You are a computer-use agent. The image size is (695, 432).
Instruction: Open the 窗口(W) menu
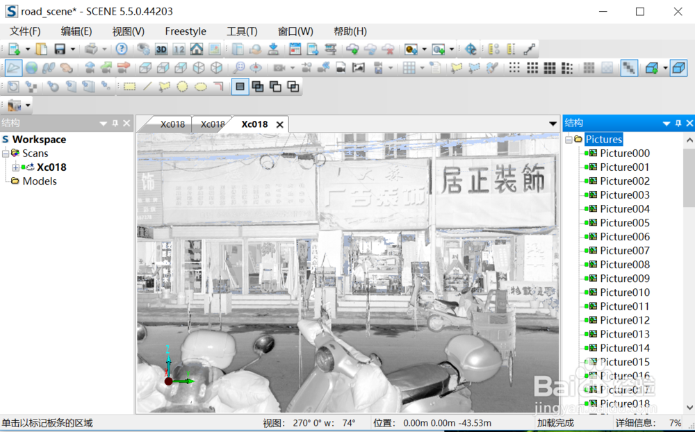[x=295, y=31]
